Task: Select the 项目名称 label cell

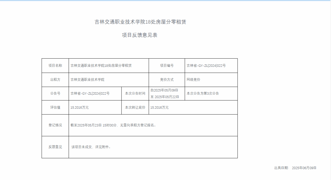Action: [55, 65]
